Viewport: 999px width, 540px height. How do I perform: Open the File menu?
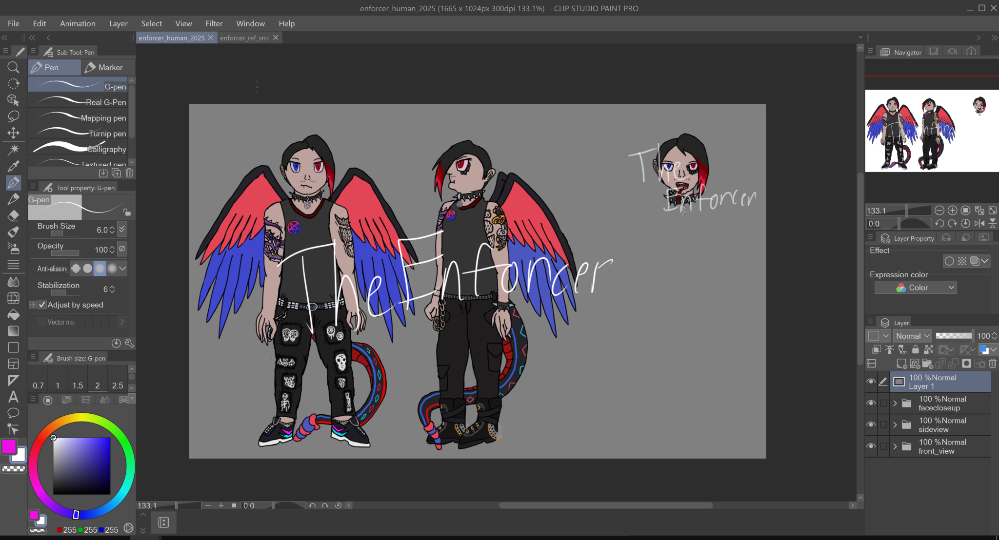coord(14,23)
